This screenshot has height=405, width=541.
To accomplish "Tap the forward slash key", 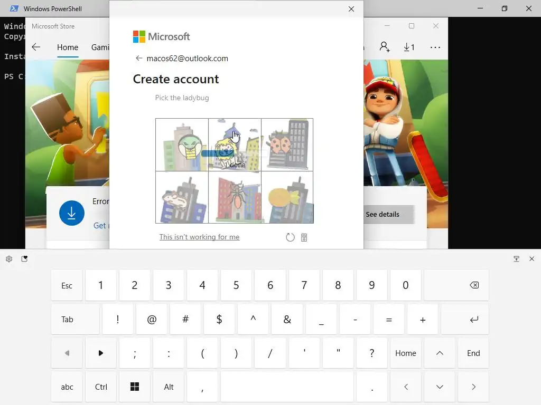I will click(270, 353).
